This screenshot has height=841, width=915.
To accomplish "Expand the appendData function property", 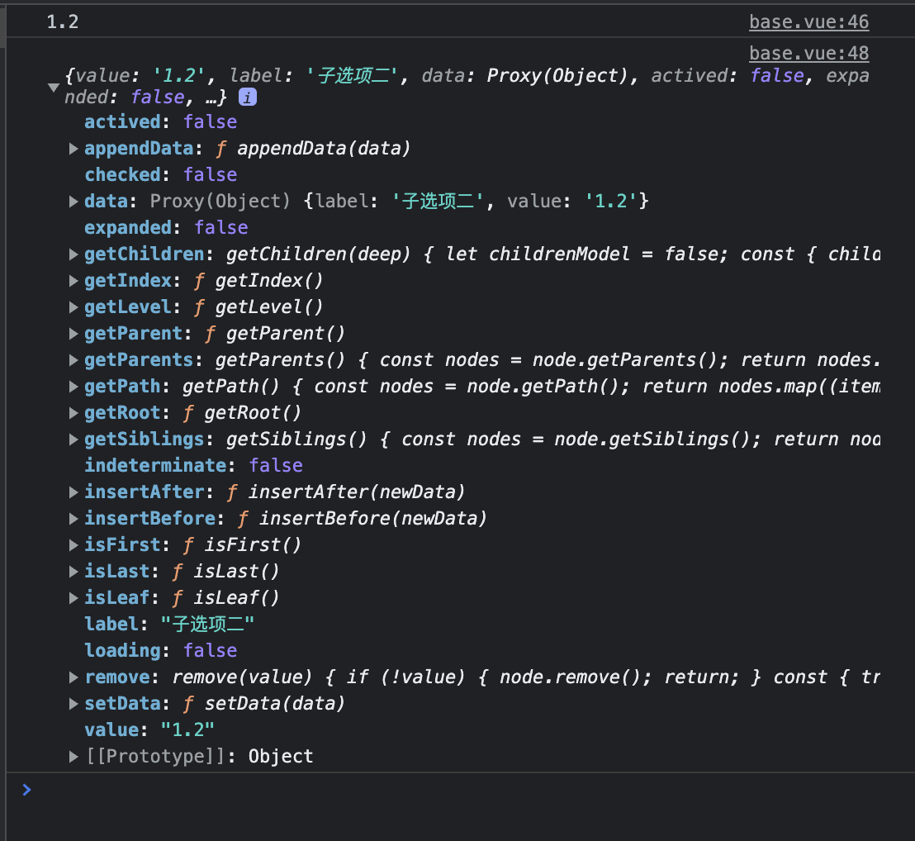I will coord(72,149).
